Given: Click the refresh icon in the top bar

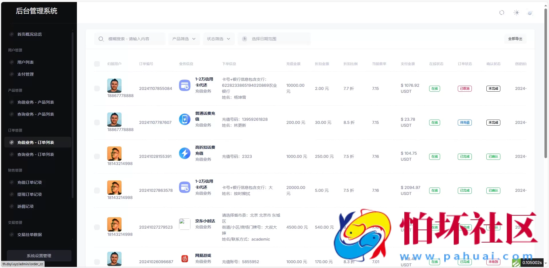Looking at the screenshot, I should [x=502, y=13].
